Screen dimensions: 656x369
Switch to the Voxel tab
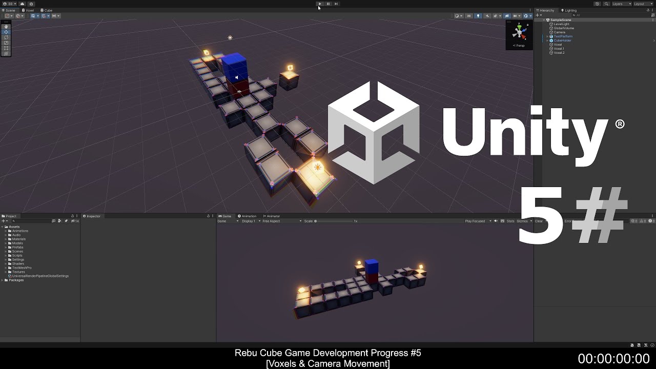(28, 10)
